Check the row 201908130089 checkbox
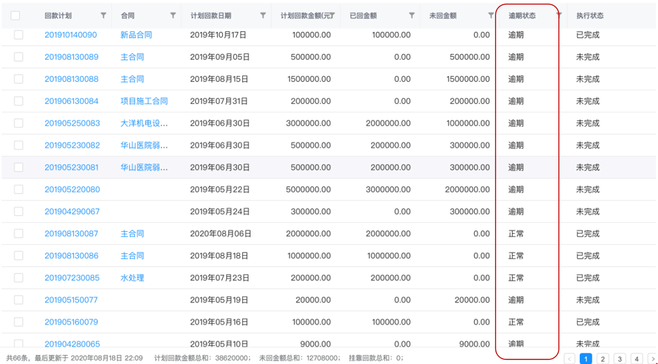Viewport: 658px width, 364px height. point(19,57)
